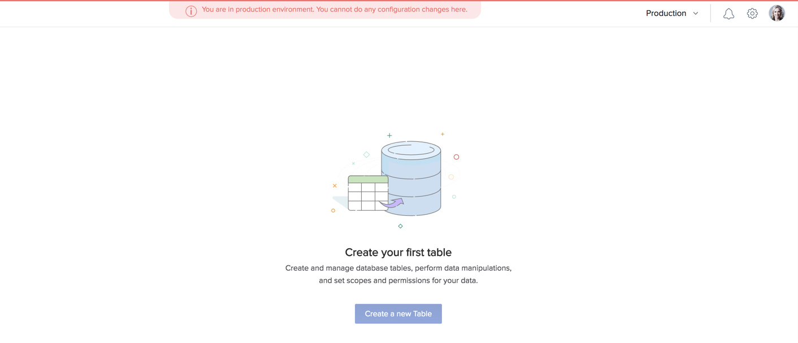This screenshot has height=343, width=798.
Task: View details of the production environment notice icon
Action: [190, 10]
